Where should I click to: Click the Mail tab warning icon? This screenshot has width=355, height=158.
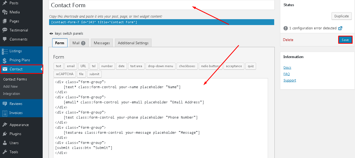click(x=83, y=43)
